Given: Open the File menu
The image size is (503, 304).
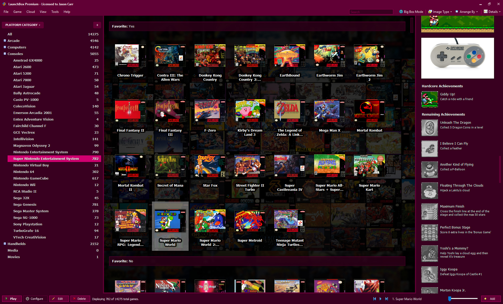Looking at the screenshot, I should pos(6,12).
